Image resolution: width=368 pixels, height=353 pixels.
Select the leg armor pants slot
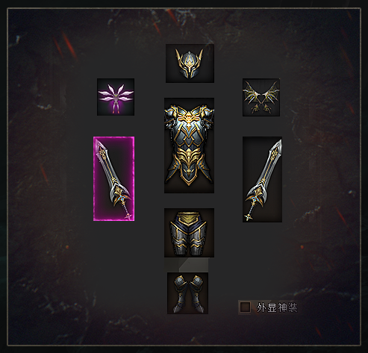[x=189, y=233]
